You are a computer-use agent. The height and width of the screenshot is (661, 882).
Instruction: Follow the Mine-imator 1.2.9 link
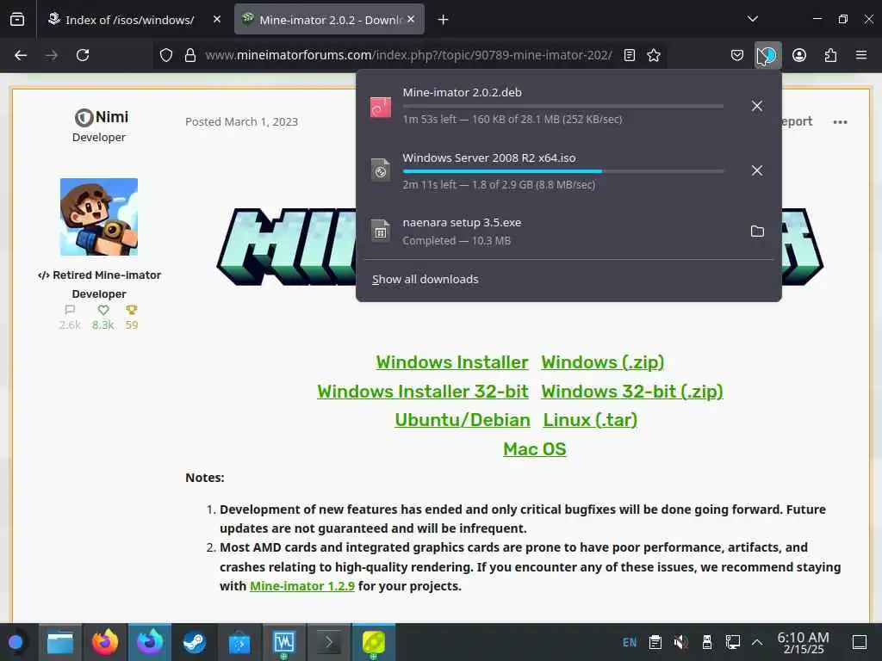tap(302, 586)
